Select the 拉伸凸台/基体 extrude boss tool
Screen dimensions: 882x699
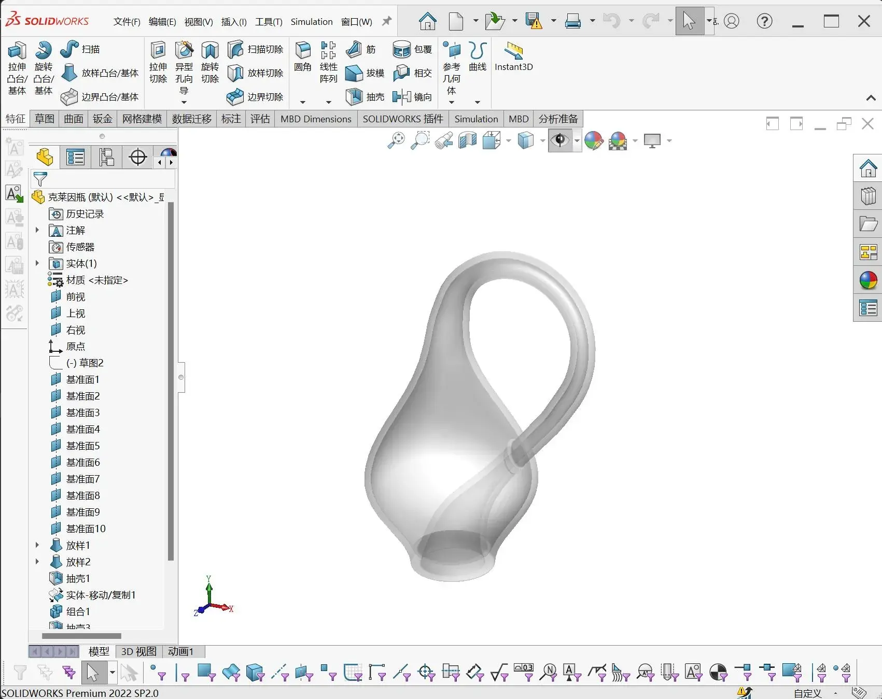pos(17,68)
